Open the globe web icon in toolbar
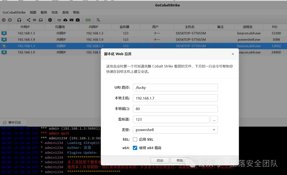The height and width of the screenshot is (175, 287). click(50, 20)
